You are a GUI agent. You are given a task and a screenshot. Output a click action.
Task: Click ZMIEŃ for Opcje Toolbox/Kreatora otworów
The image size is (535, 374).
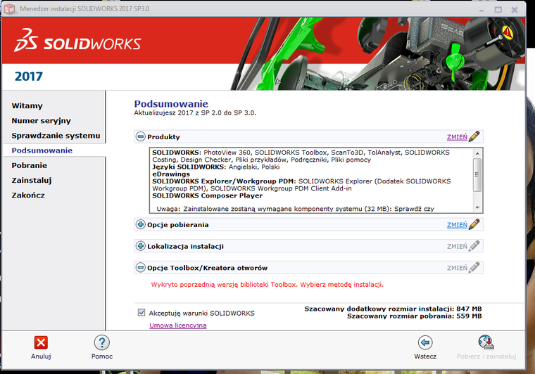pyautogui.click(x=457, y=268)
